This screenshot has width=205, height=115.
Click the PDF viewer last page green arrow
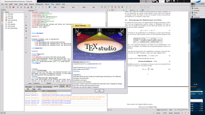tap(137, 10)
